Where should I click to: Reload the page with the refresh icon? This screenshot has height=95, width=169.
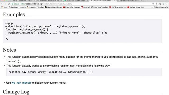pyautogui.click(x=9, y=4)
